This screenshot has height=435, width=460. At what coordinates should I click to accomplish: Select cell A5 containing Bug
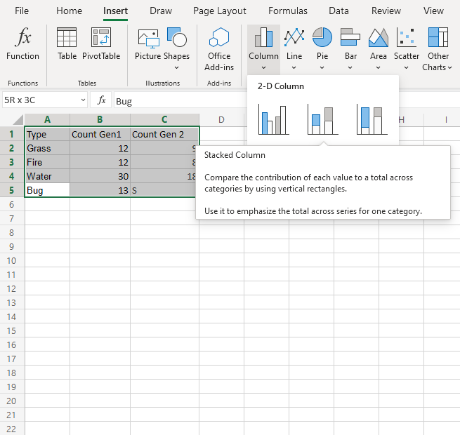coord(47,190)
